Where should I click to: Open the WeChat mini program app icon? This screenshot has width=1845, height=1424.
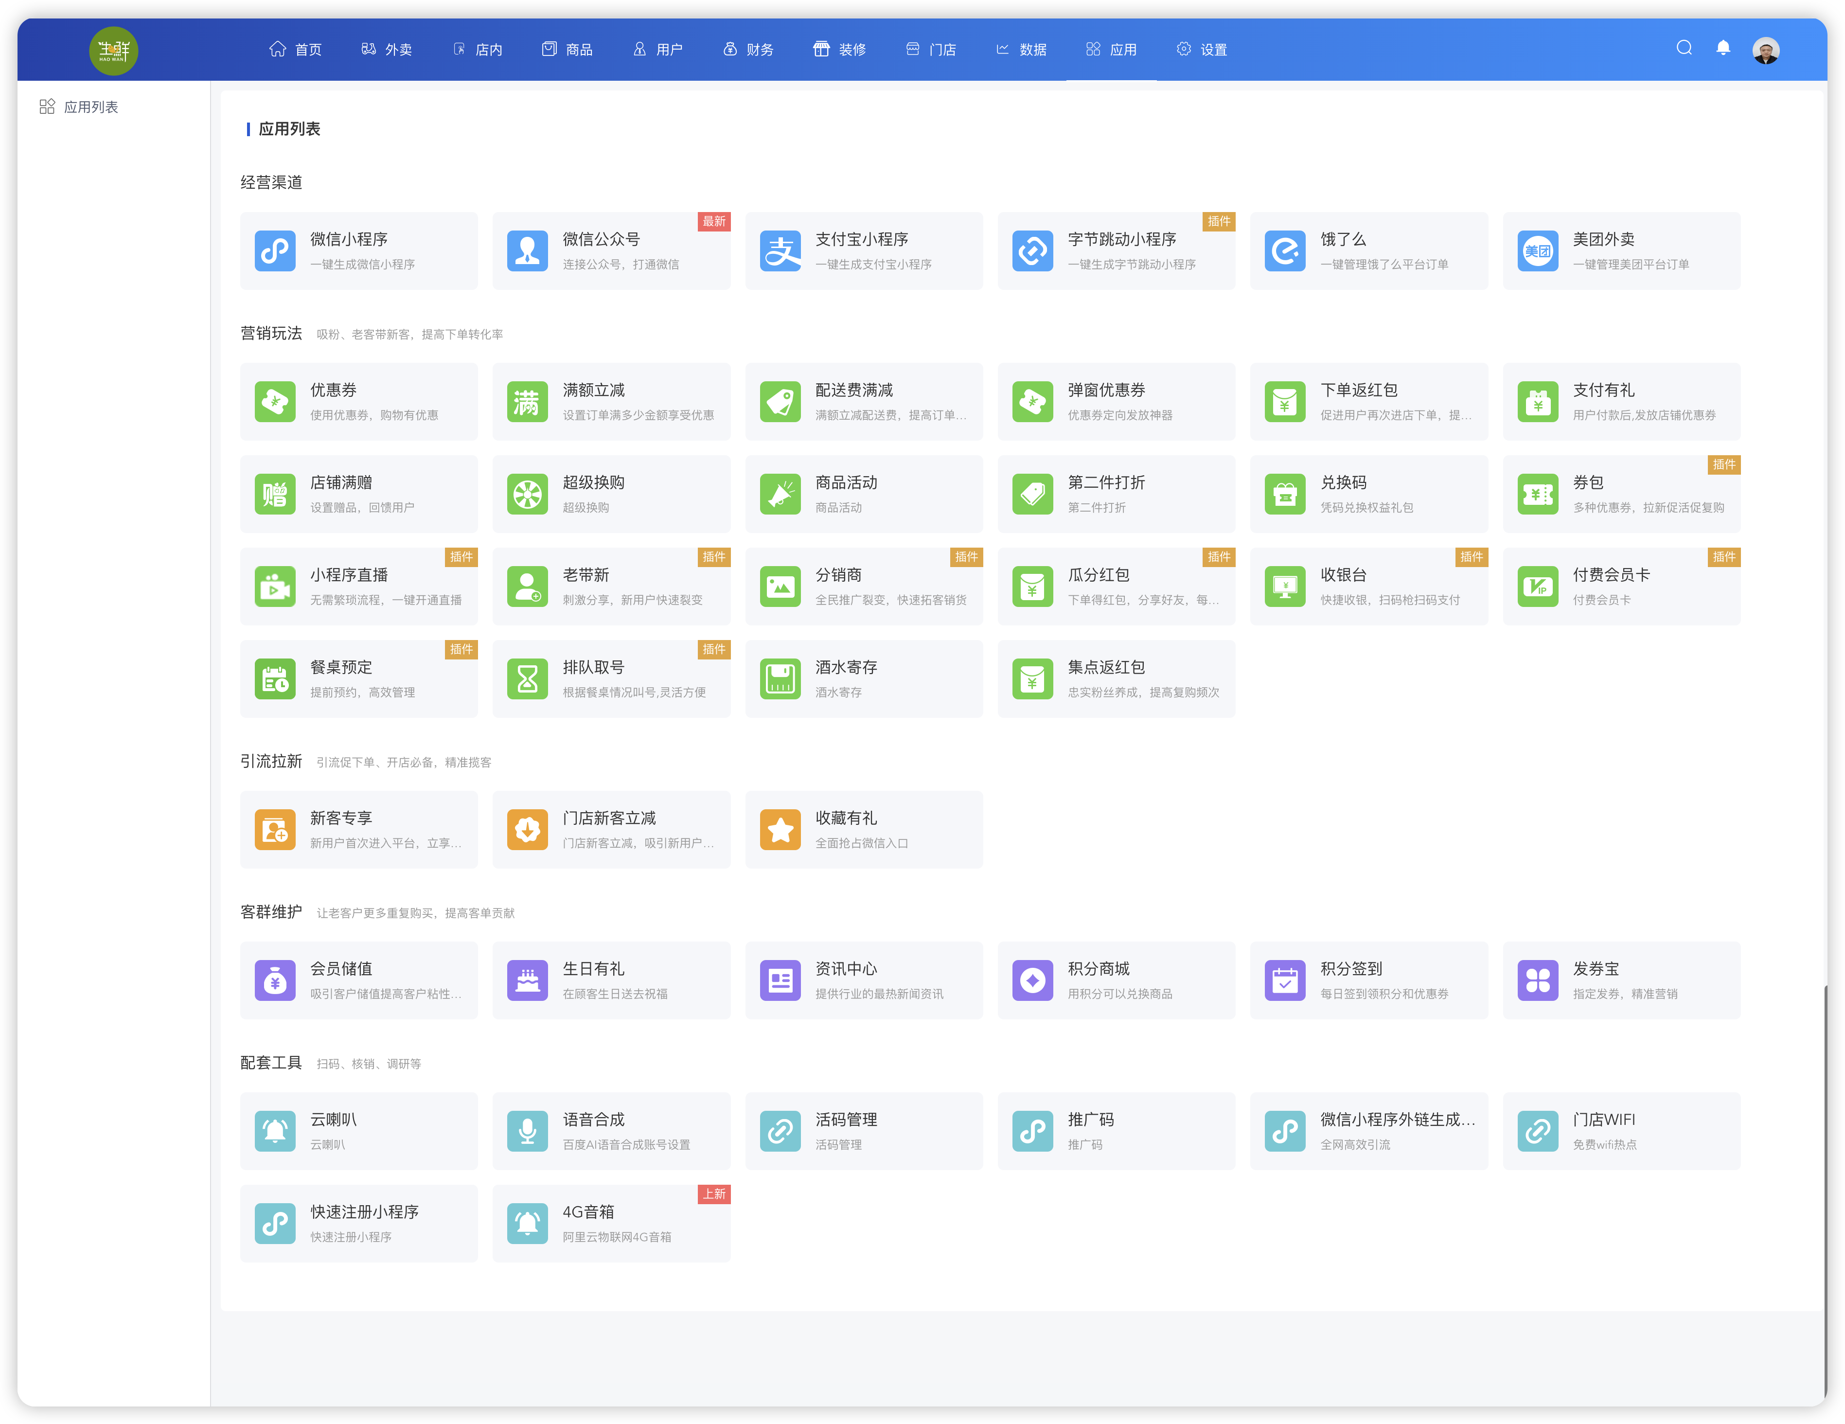coord(275,251)
